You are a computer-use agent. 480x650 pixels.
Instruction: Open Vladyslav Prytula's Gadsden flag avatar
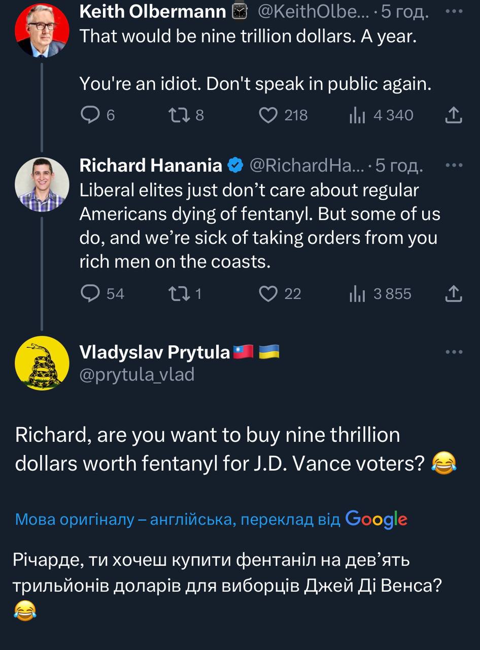coord(42,363)
